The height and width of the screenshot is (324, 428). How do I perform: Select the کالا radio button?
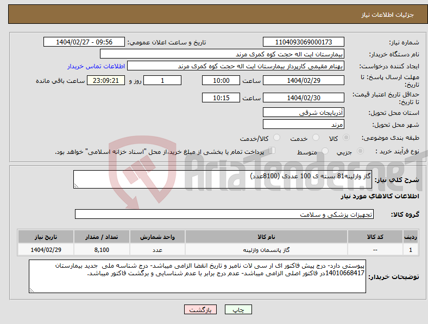[x=346, y=138]
